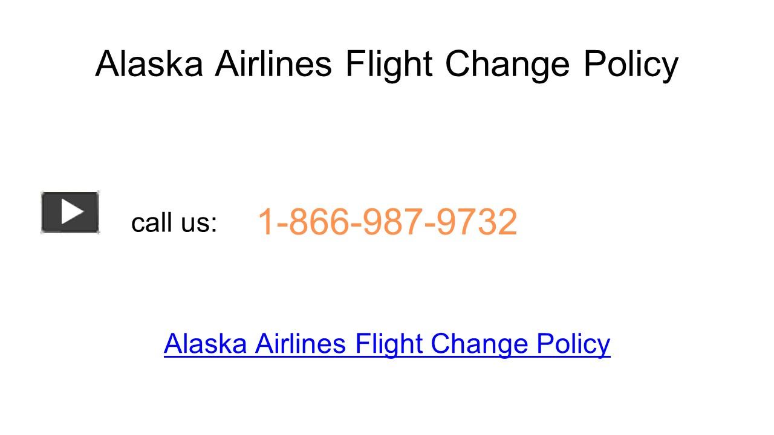
Task: Open the Alaska Airlines Flight Change Policy link
Action: tap(387, 344)
